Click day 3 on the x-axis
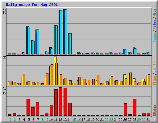The width and height of the screenshot is (158, 123). coord(19,120)
